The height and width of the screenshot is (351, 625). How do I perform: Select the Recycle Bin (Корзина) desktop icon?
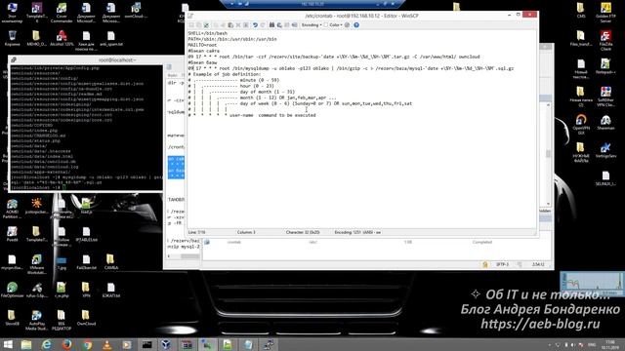tap(12, 39)
